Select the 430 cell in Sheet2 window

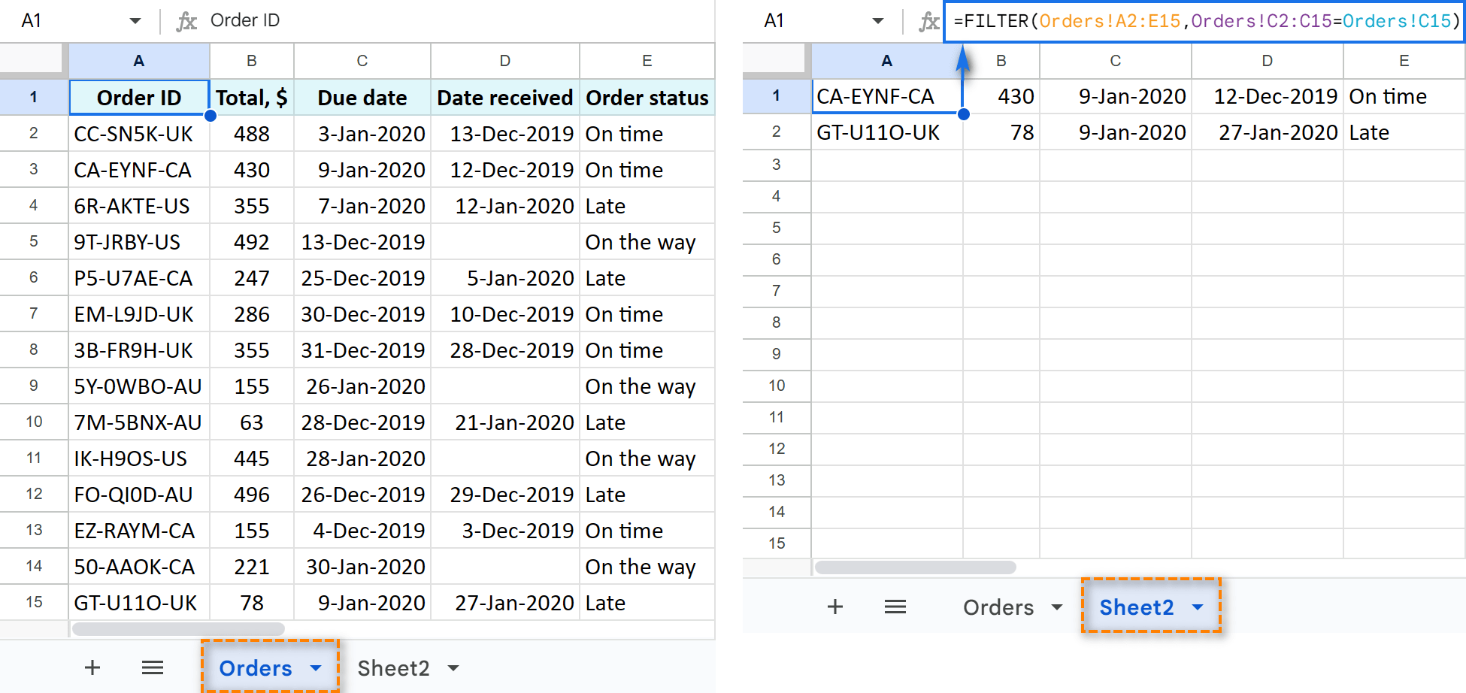click(x=1001, y=96)
